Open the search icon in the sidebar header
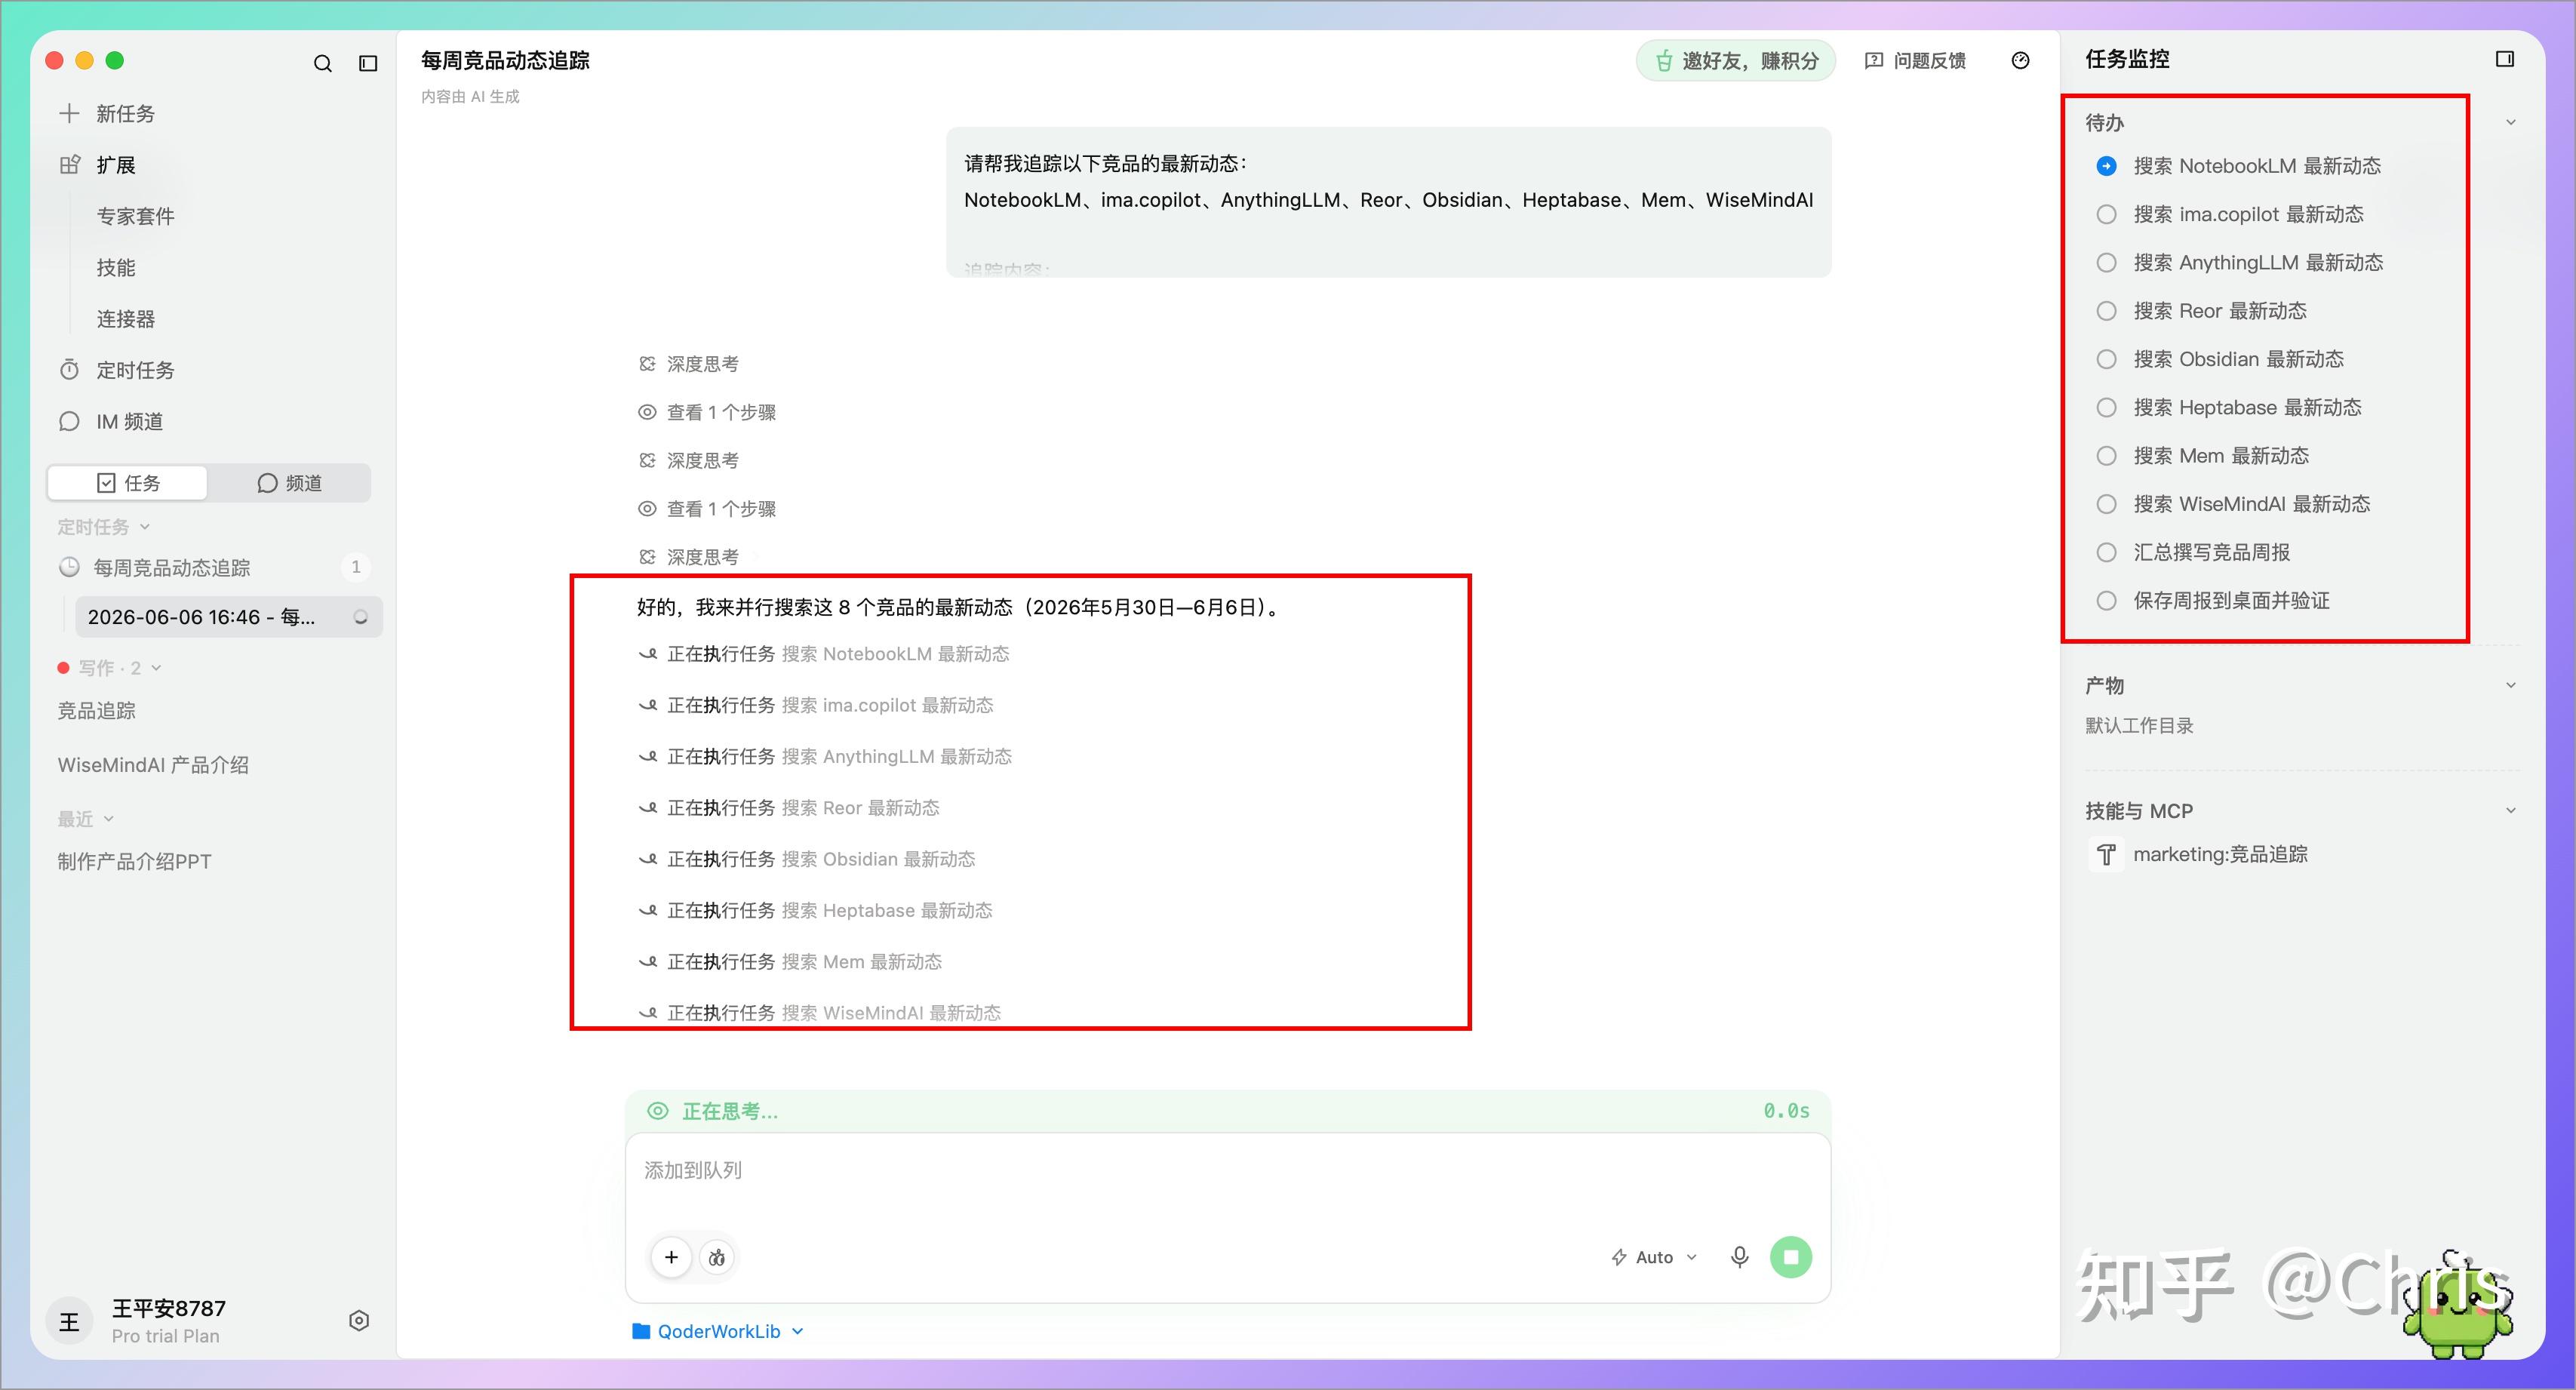2576x1390 pixels. (x=322, y=63)
